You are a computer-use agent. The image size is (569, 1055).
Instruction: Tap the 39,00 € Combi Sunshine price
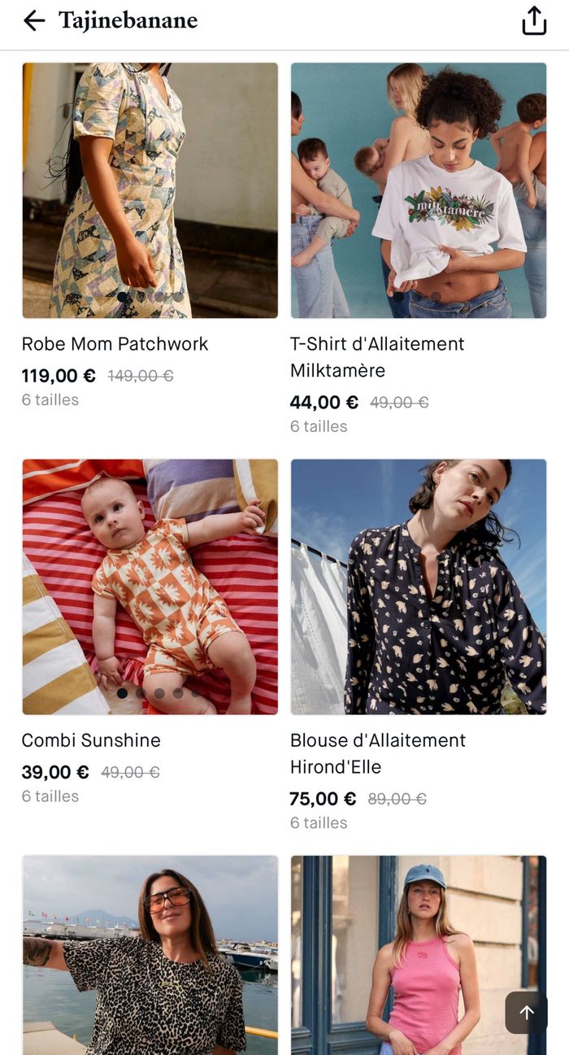click(55, 772)
